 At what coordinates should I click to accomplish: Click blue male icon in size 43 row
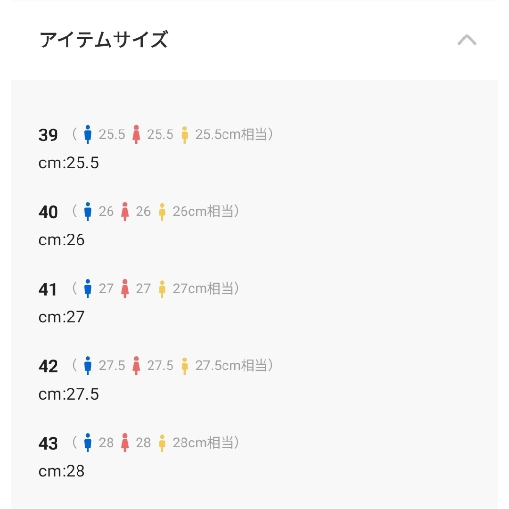pos(88,443)
